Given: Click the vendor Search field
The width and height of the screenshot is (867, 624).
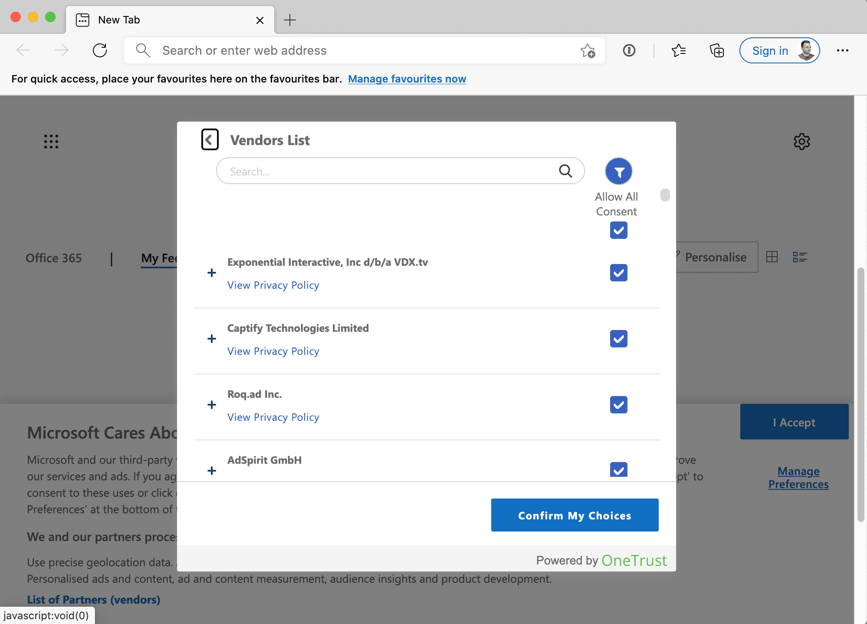Looking at the screenshot, I should point(400,171).
